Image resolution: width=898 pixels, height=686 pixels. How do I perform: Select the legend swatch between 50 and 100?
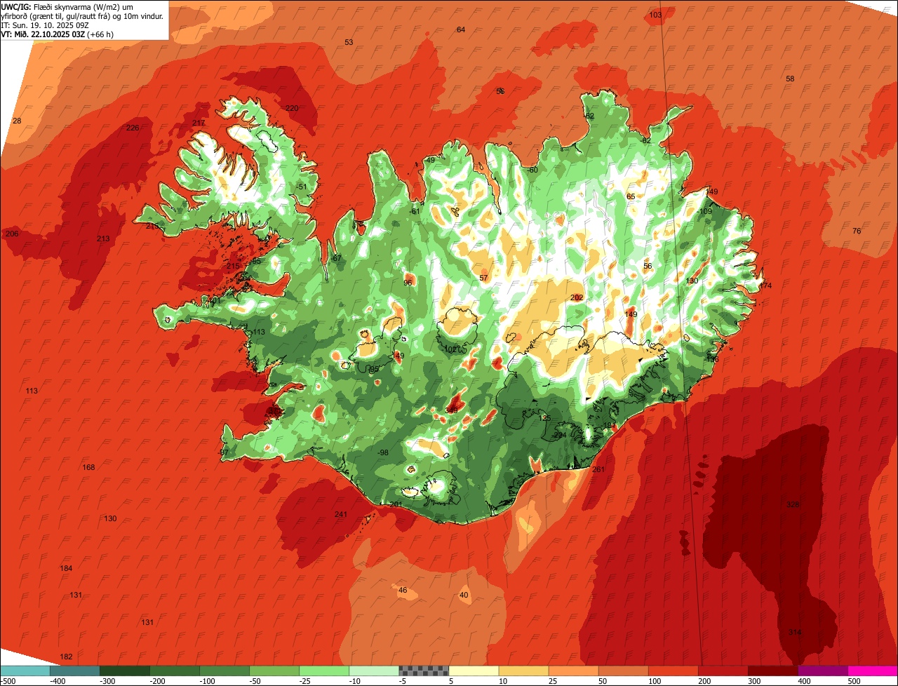tap(623, 670)
